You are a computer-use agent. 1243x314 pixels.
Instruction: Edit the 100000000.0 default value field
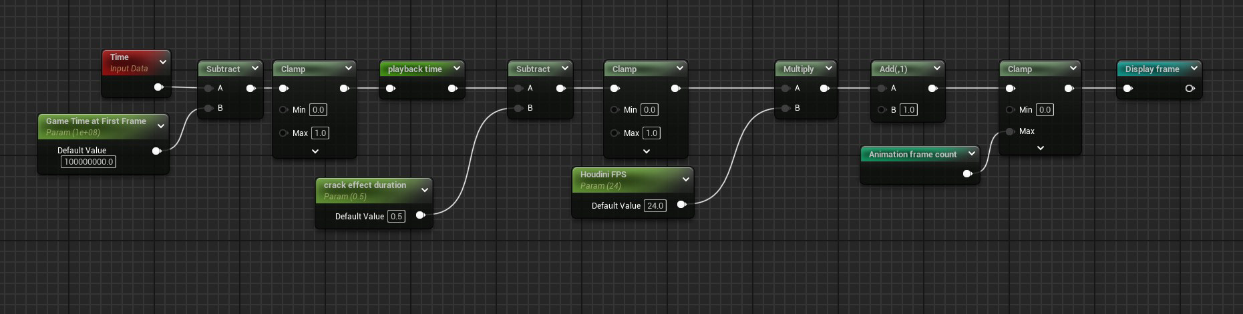(89, 162)
